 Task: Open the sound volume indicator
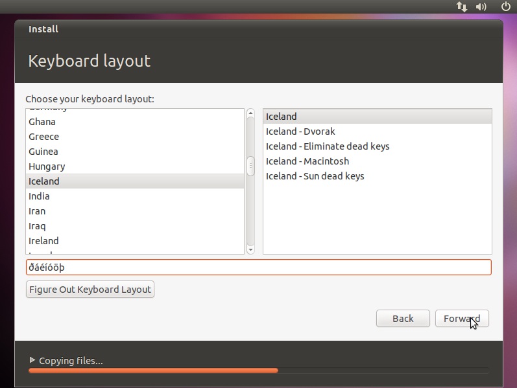coord(481,6)
